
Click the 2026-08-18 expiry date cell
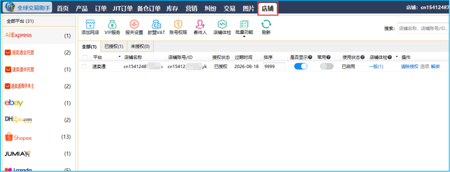(246, 67)
